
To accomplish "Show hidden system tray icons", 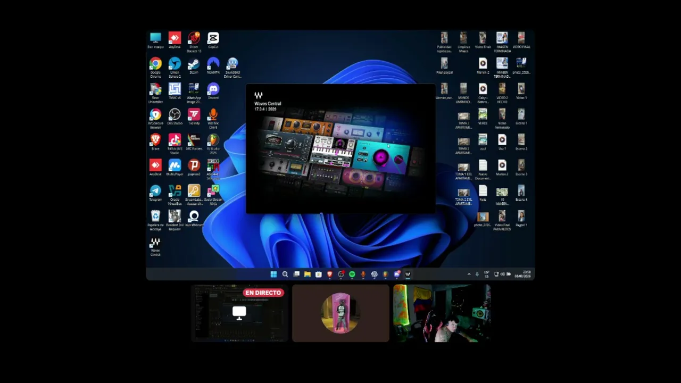I will (469, 274).
